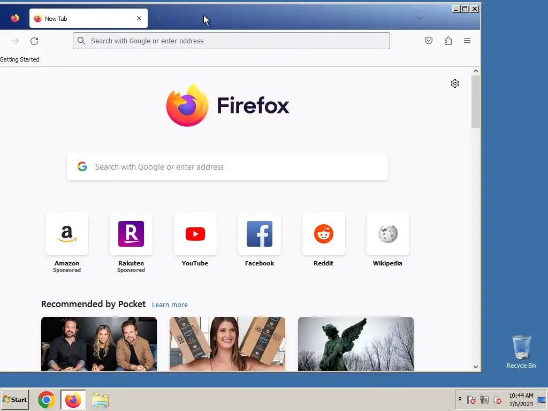The image size is (548, 411).
Task: Click the scrollbar up arrow
Action: point(476,71)
